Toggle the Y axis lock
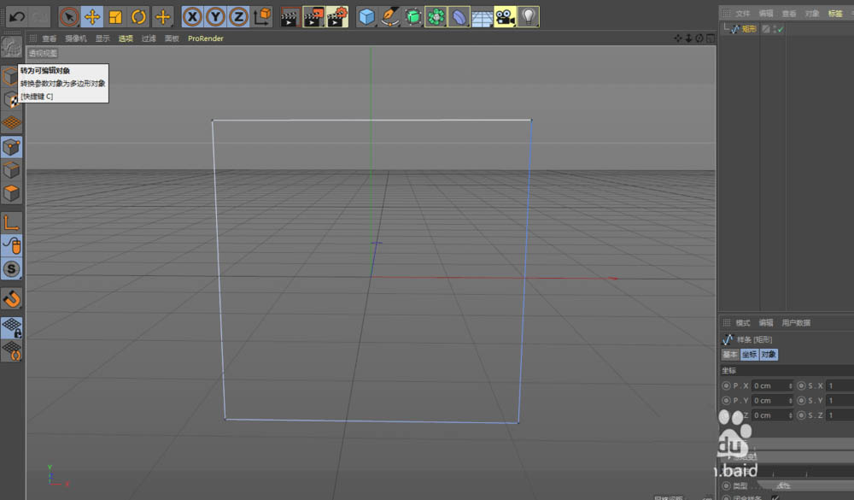854x500 pixels. [x=213, y=16]
